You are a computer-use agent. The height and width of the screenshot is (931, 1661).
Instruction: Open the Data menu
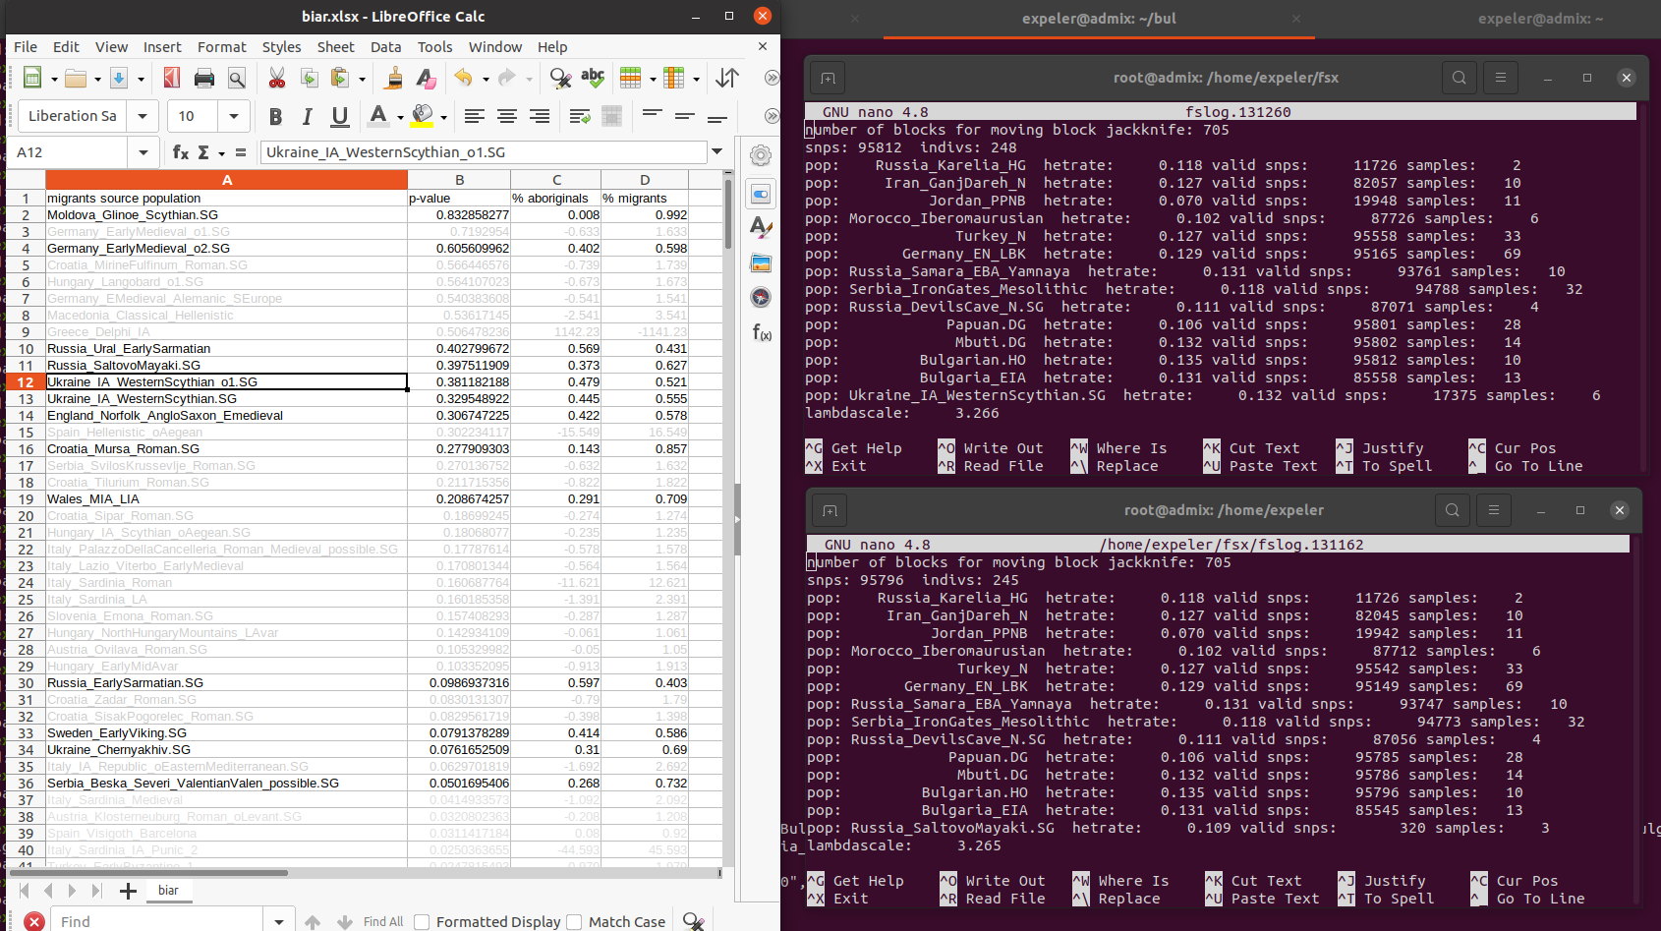385,47
